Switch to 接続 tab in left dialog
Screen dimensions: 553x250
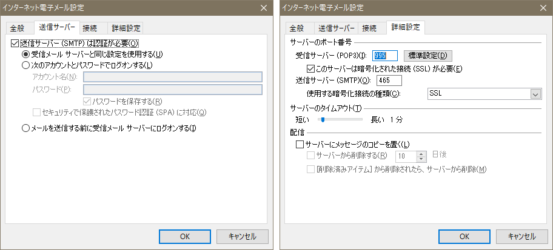point(93,28)
